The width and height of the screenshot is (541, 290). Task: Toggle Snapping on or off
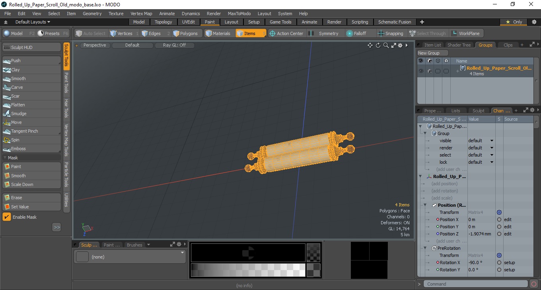[x=391, y=33]
